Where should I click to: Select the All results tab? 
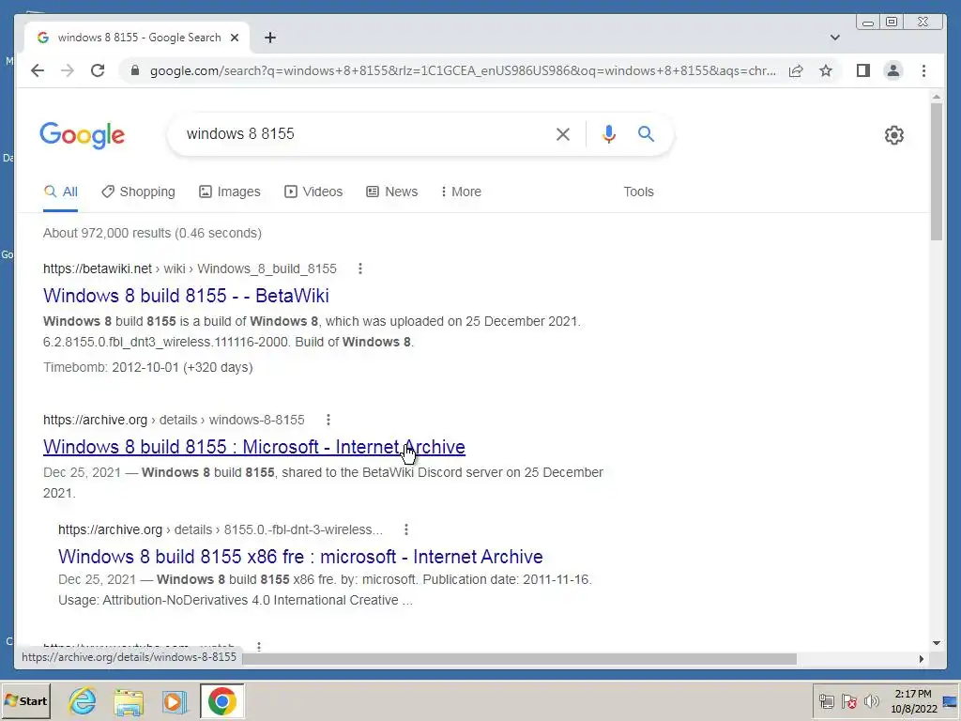pyautogui.click(x=61, y=192)
